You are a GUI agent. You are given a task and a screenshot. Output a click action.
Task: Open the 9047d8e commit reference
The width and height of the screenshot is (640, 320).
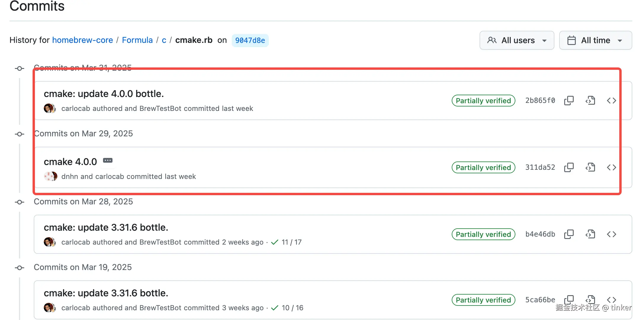(250, 41)
